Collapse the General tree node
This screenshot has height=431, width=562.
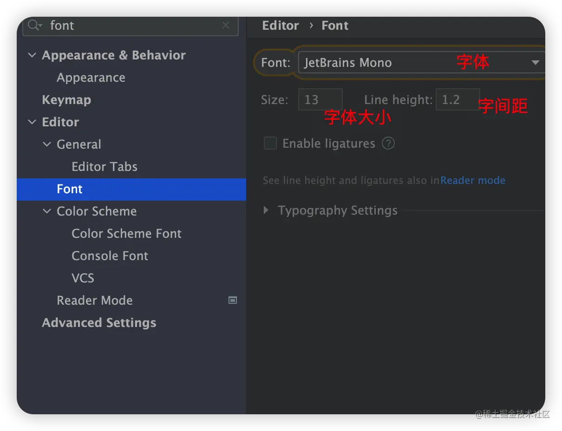click(x=47, y=144)
